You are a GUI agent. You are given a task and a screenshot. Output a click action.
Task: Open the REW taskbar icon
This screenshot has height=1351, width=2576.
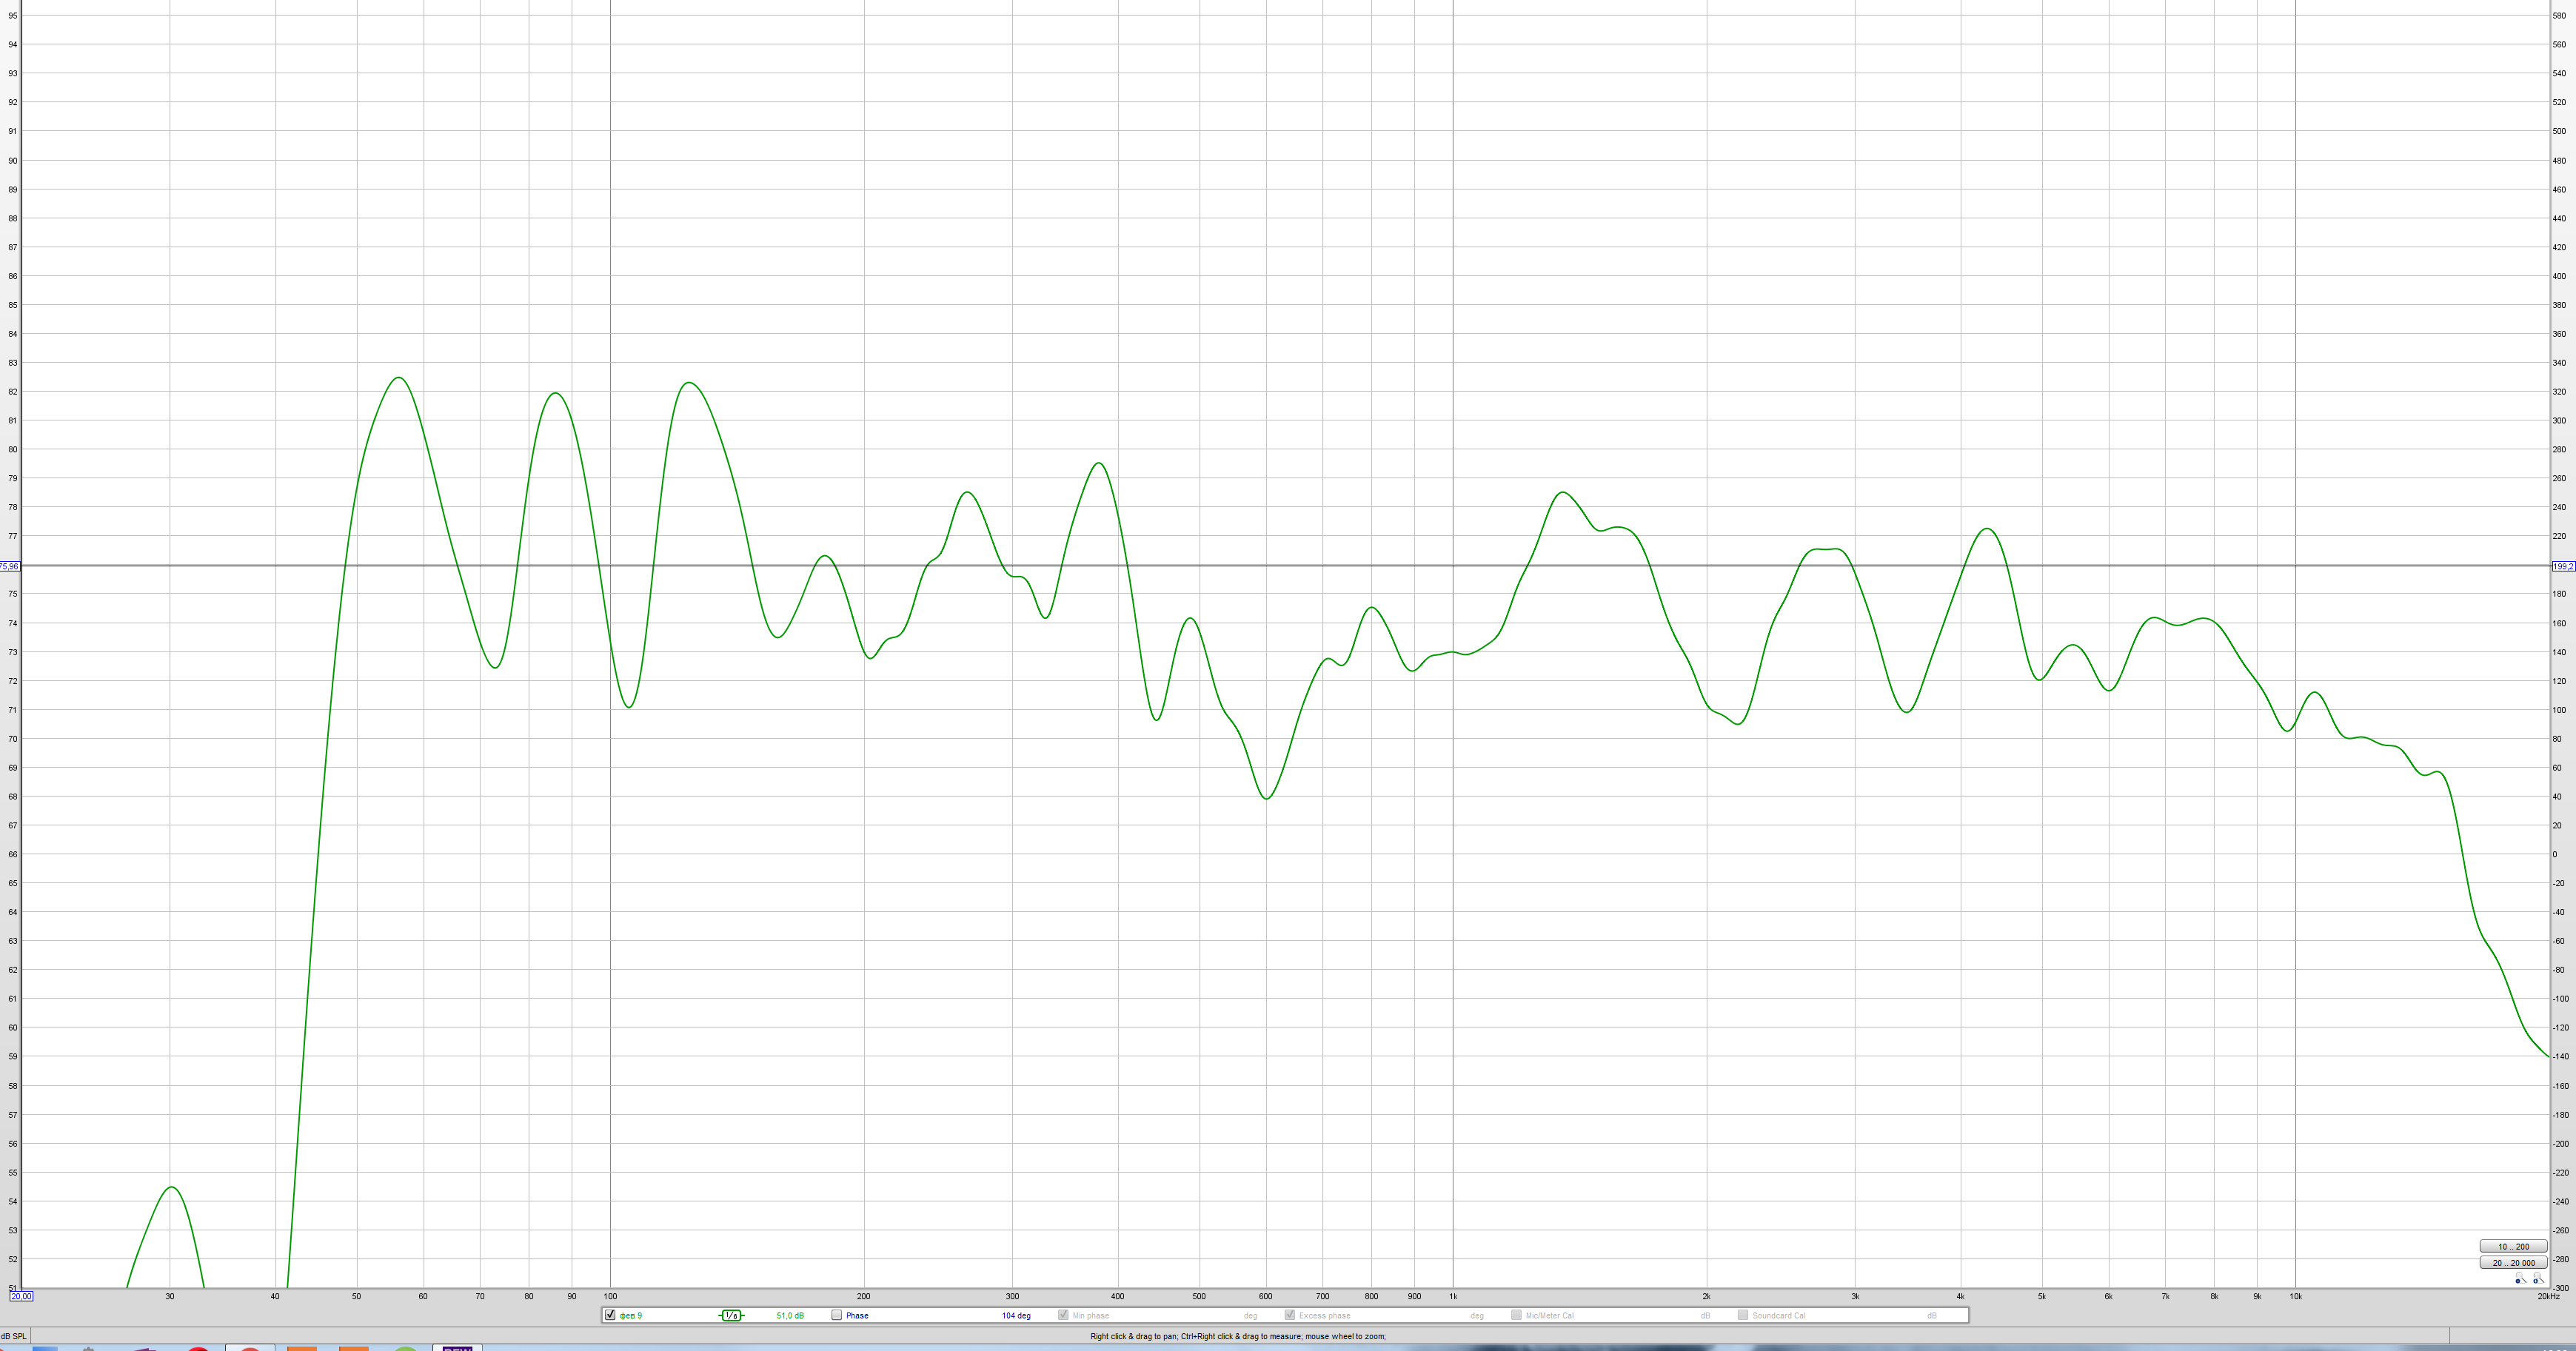point(457,1348)
